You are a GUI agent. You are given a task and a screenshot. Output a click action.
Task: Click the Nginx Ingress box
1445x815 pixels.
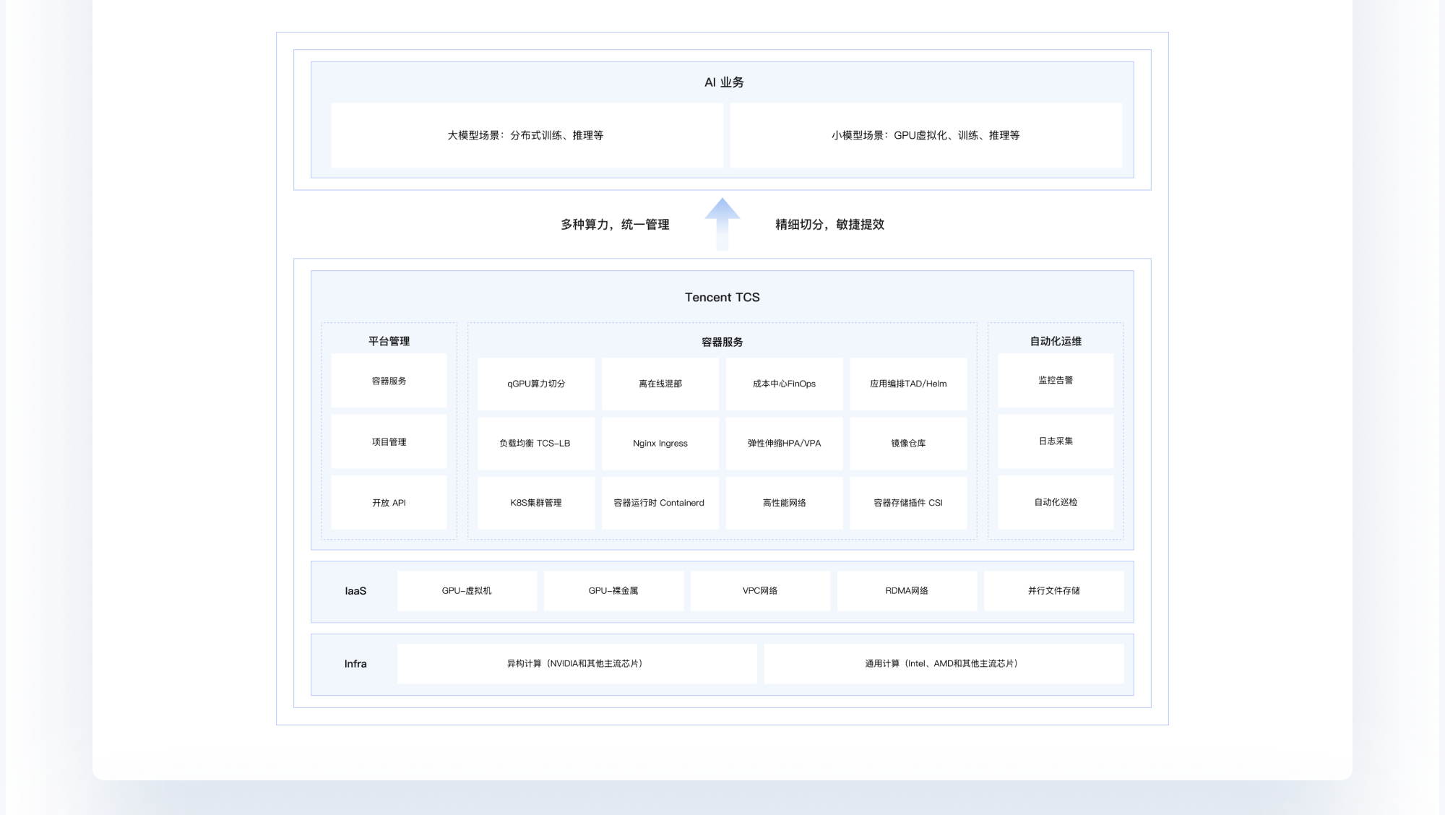point(660,443)
